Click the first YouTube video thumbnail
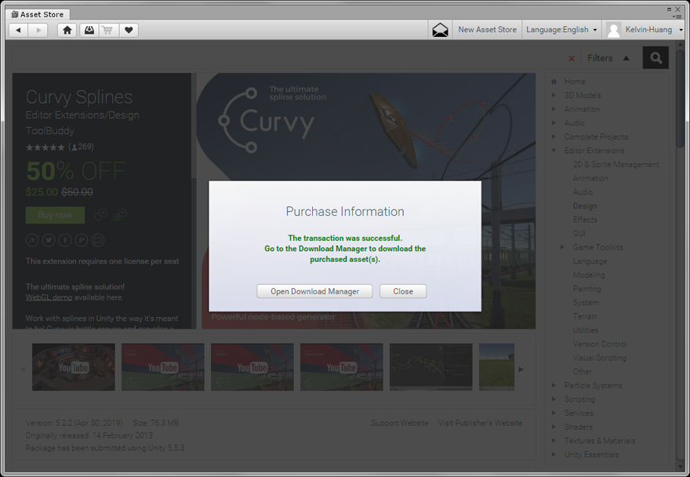Screen dimensions: 690x477 pos(73,367)
